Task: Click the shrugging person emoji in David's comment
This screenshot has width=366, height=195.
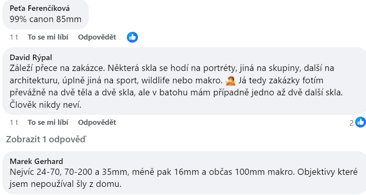Action: point(230,81)
